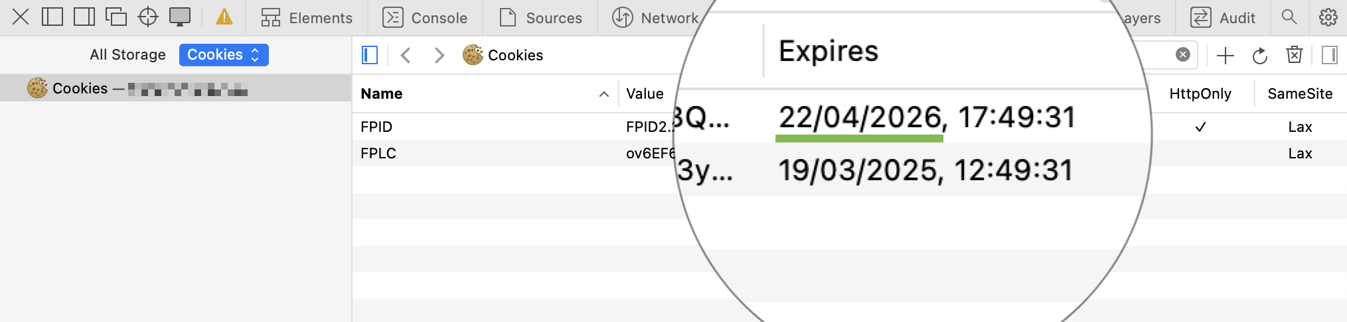Viewport: 1347px width, 322px height.
Task: Detach inspector into separate window
Action: tap(116, 17)
